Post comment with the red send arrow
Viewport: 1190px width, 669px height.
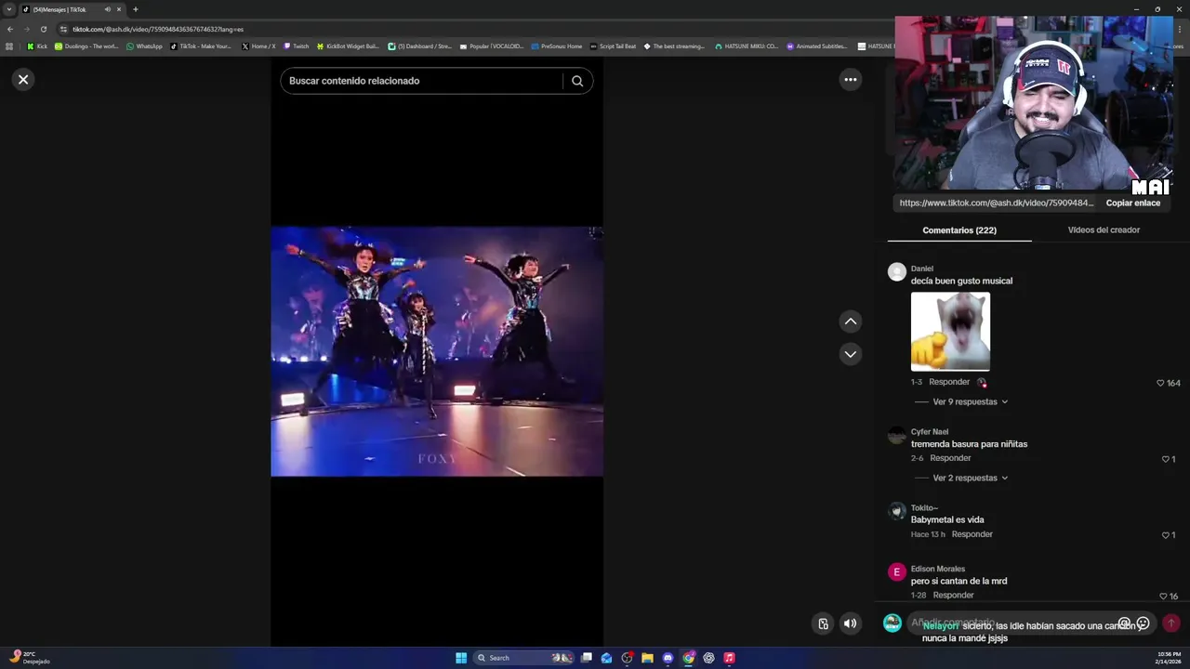pos(1171,623)
